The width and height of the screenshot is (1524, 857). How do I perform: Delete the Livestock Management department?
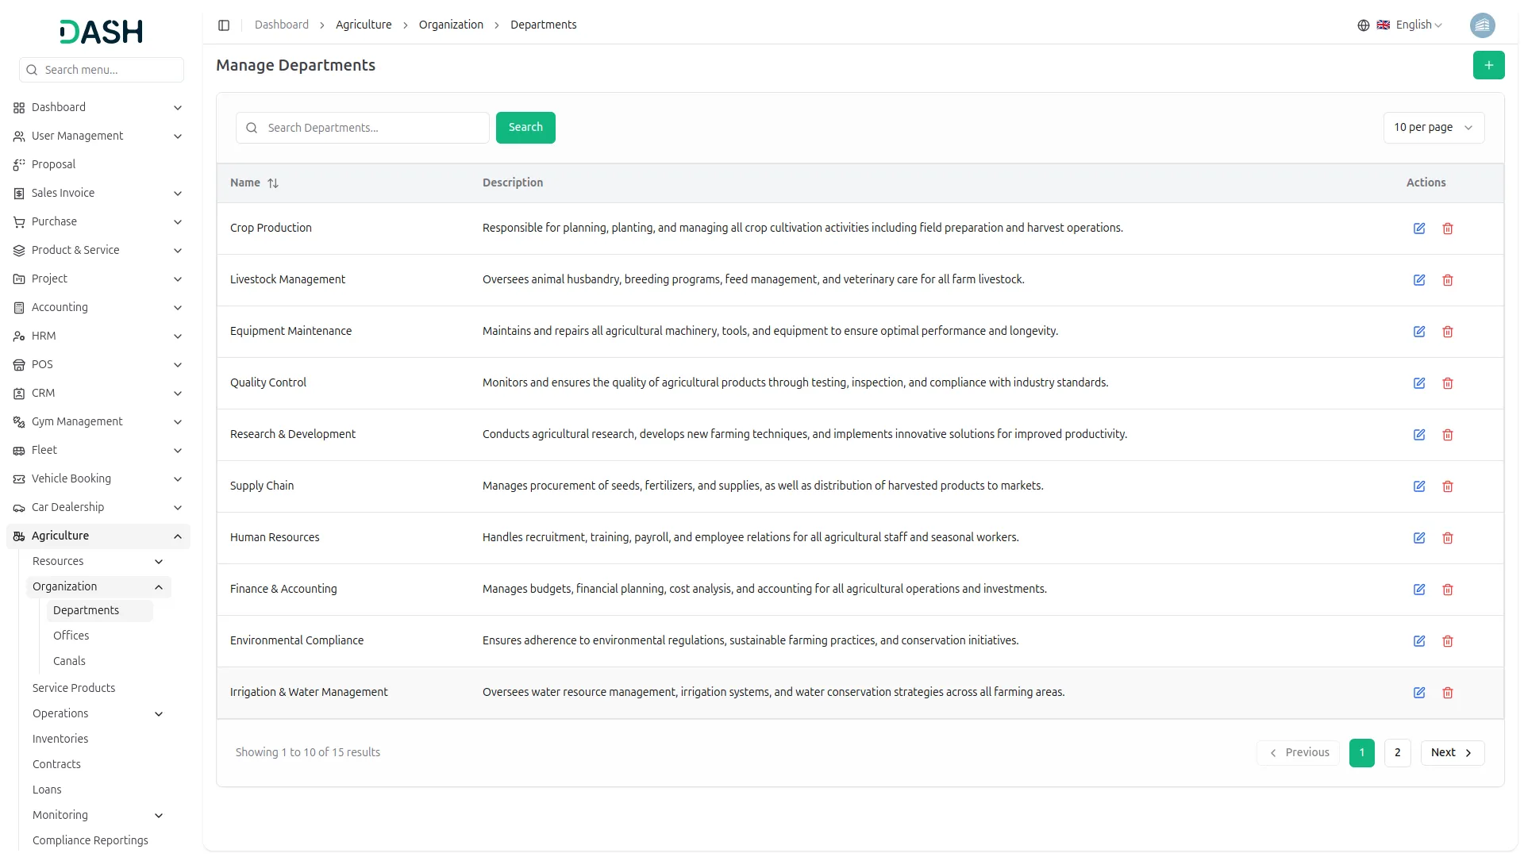pyautogui.click(x=1448, y=280)
